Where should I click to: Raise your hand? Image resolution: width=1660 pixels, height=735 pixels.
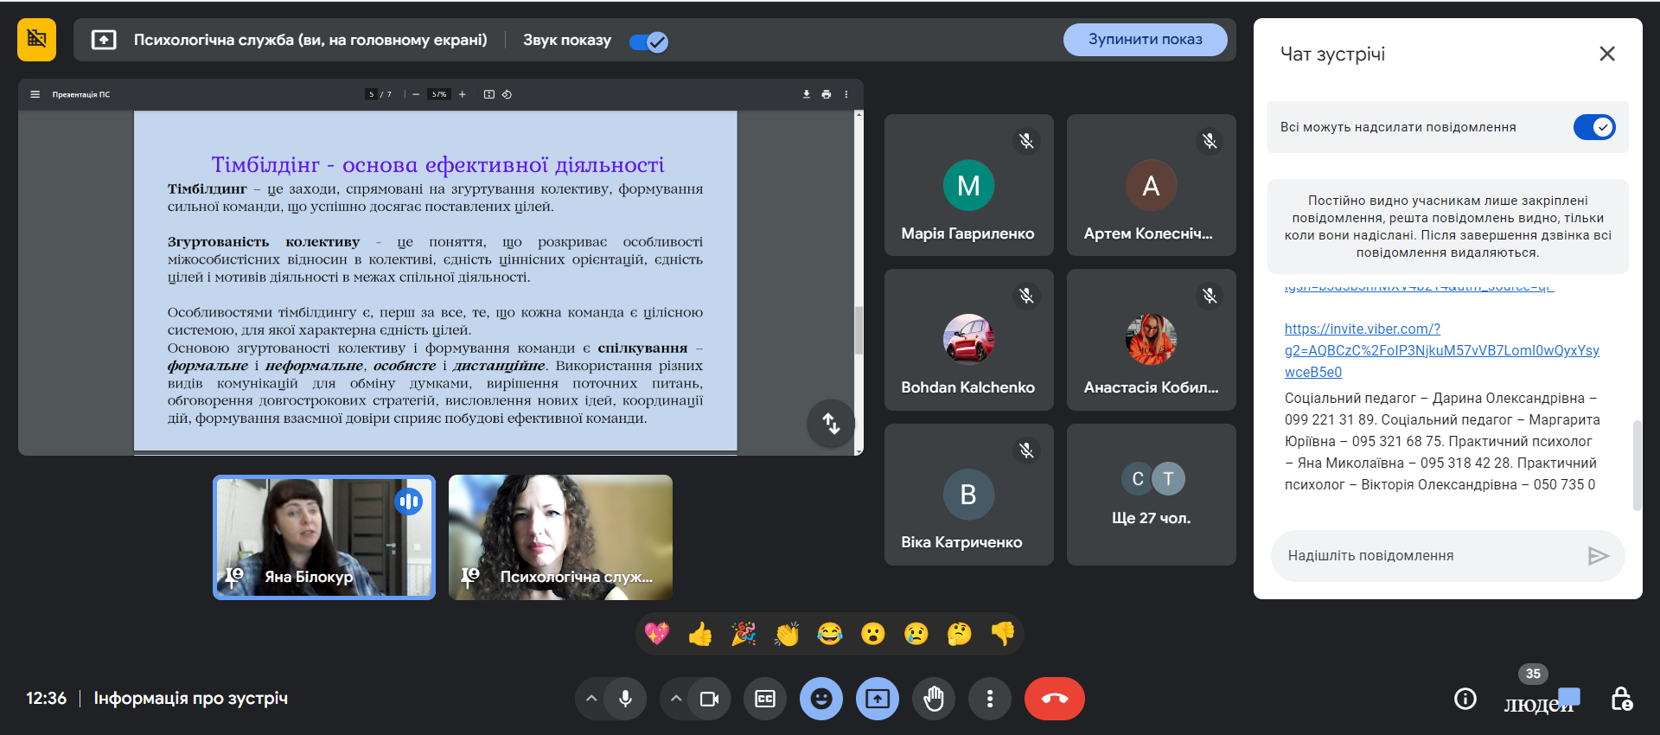coord(934,699)
